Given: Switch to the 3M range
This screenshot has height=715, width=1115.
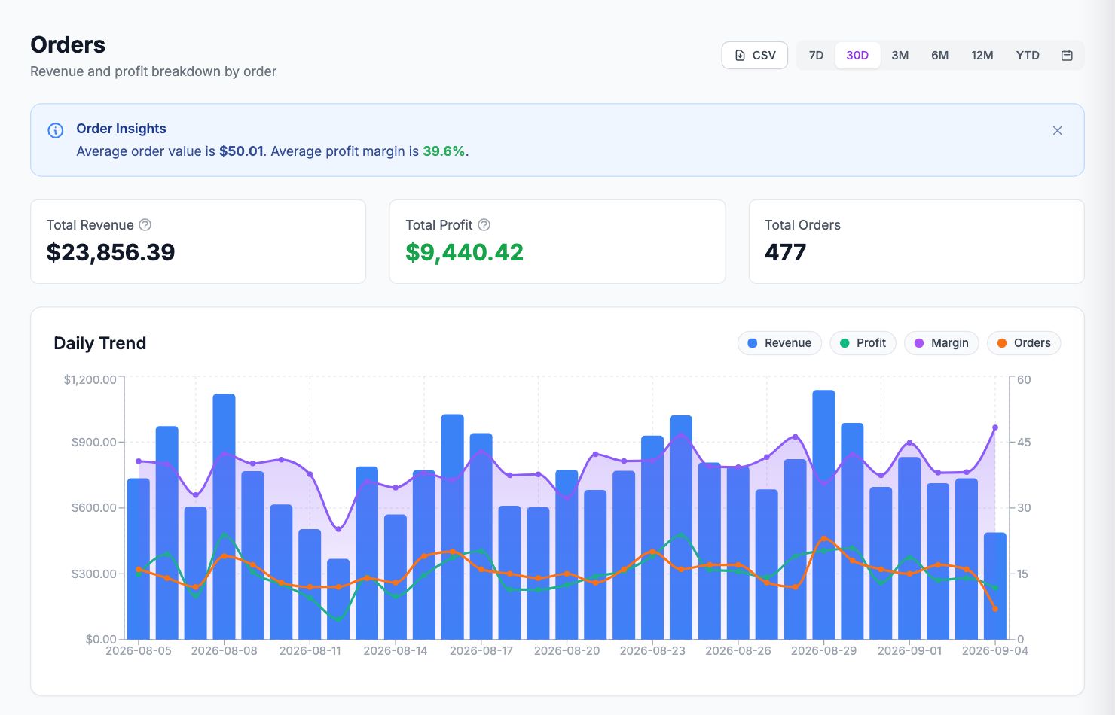Looking at the screenshot, I should point(900,56).
